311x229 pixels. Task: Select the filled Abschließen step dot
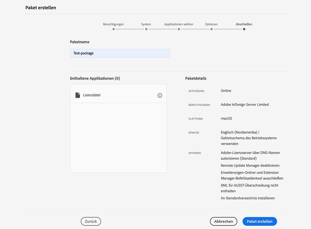pos(244,29)
